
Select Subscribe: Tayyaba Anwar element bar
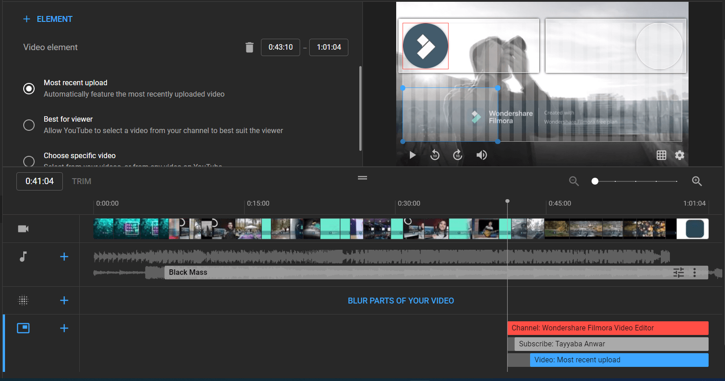612,344
